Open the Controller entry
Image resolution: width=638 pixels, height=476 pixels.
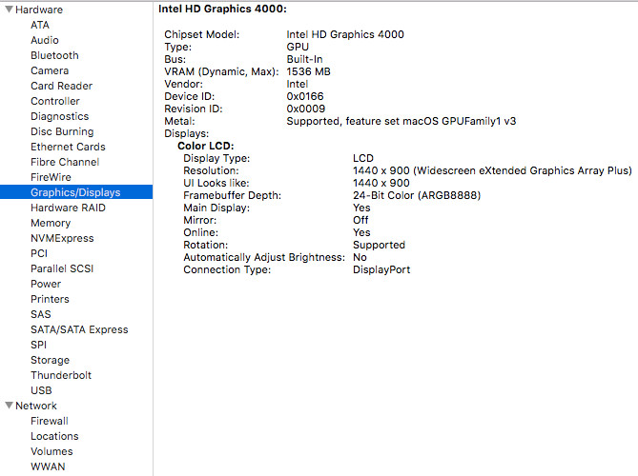55,101
